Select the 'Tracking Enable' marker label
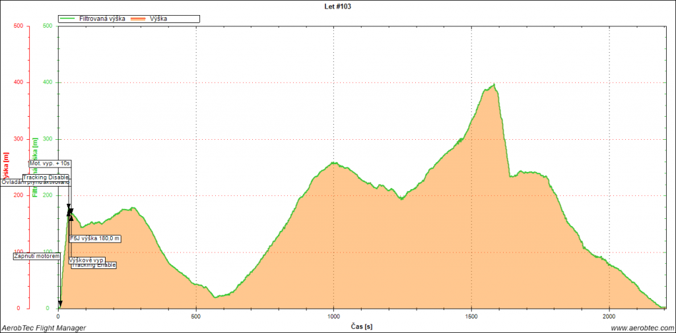The height and width of the screenshot is (333, 676). [94, 265]
